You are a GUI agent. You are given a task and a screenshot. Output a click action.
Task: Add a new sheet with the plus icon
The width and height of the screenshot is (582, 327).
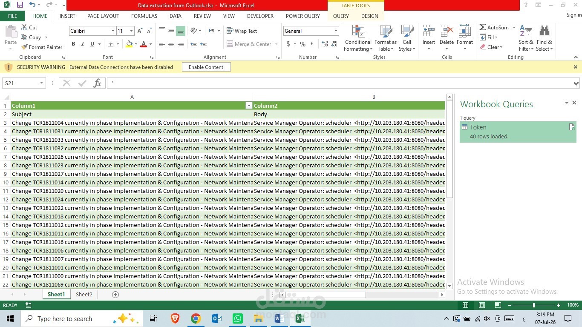click(115, 295)
